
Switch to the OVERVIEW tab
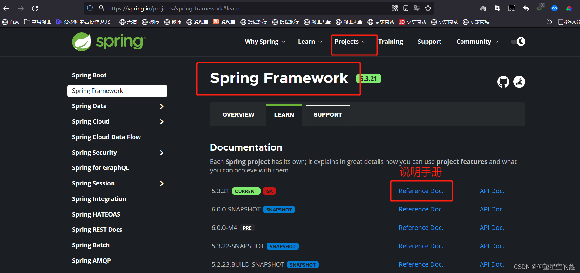238,114
